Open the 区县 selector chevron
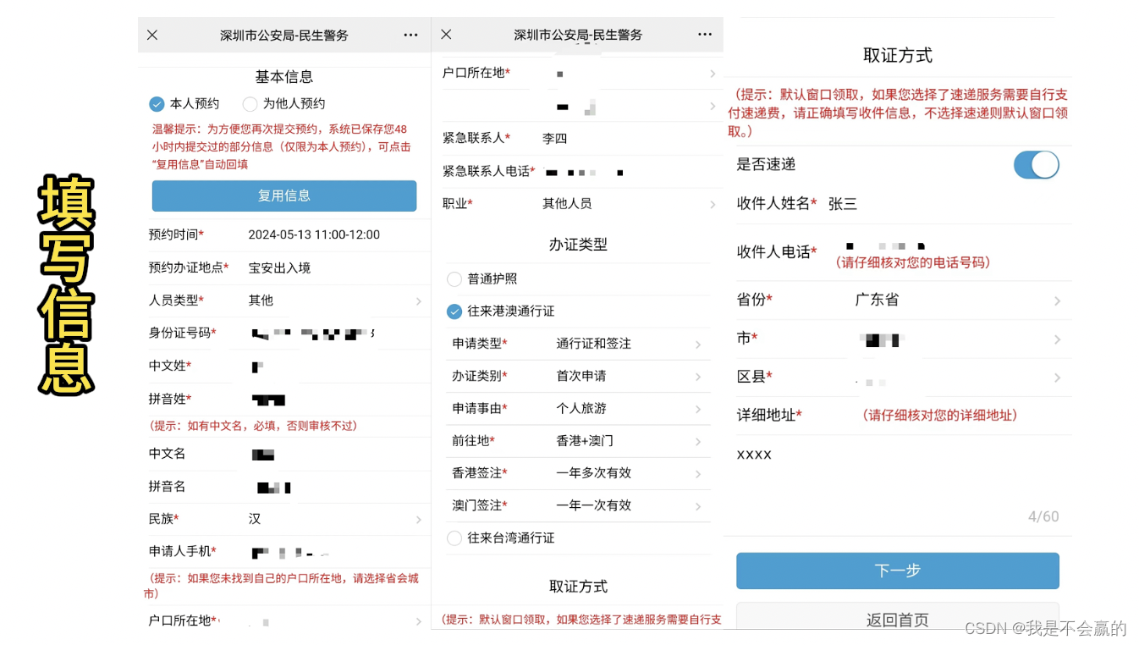The image size is (1139, 645). 1057,378
